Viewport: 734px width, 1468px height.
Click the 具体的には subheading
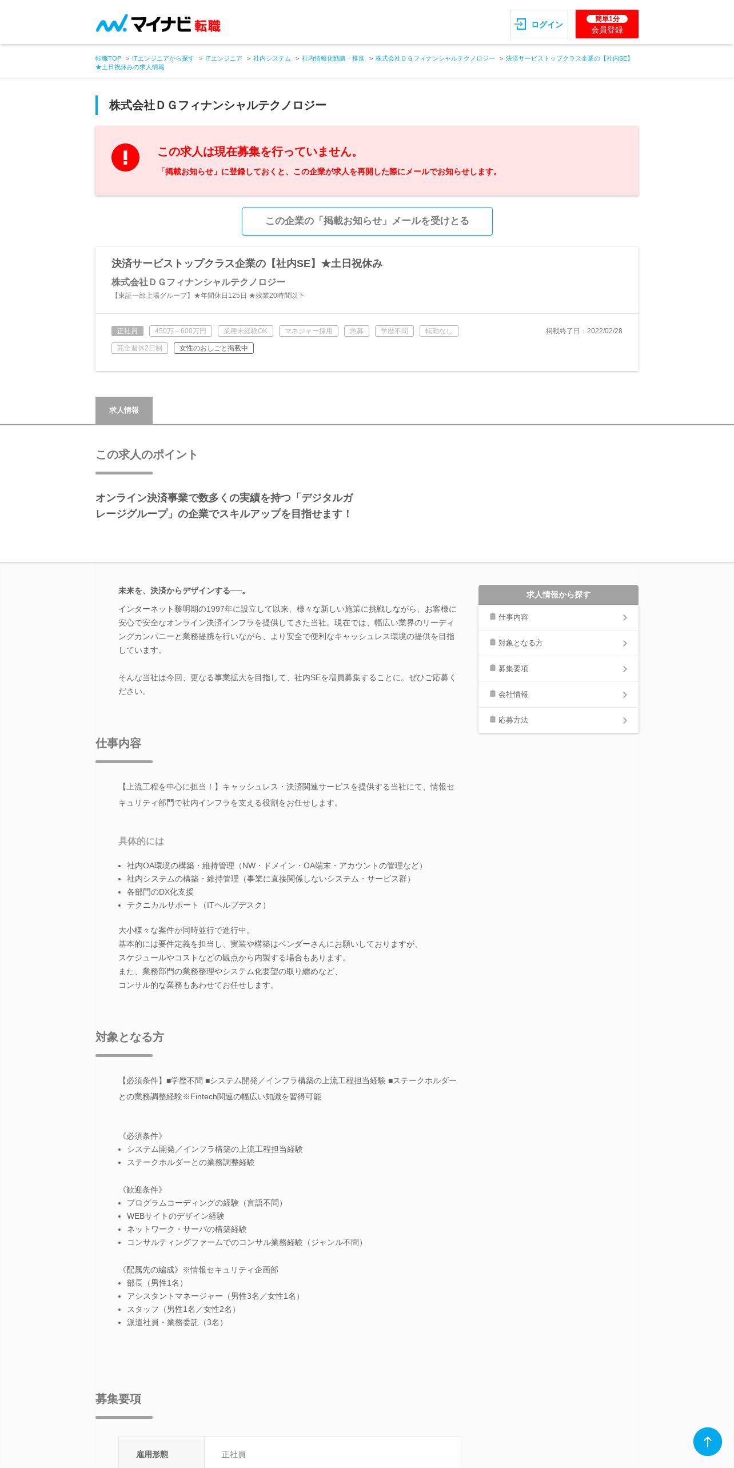[x=141, y=841]
